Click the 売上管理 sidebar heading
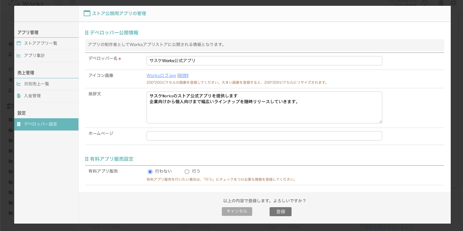Screen dimensions: 463x231 (26, 73)
